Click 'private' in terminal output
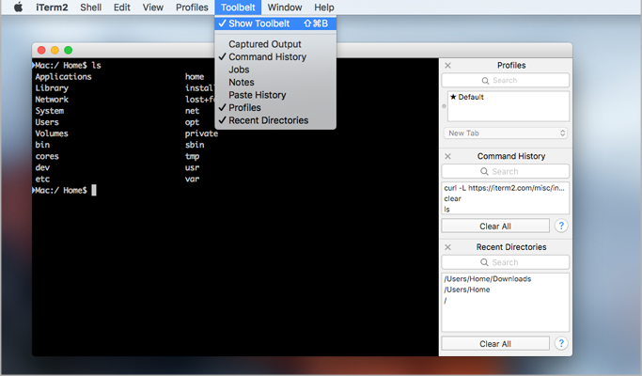Image resolution: width=642 pixels, height=376 pixels. [x=201, y=133]
